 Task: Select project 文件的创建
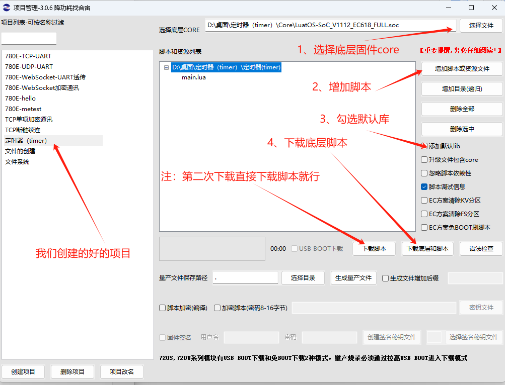(x=20, y=151)
